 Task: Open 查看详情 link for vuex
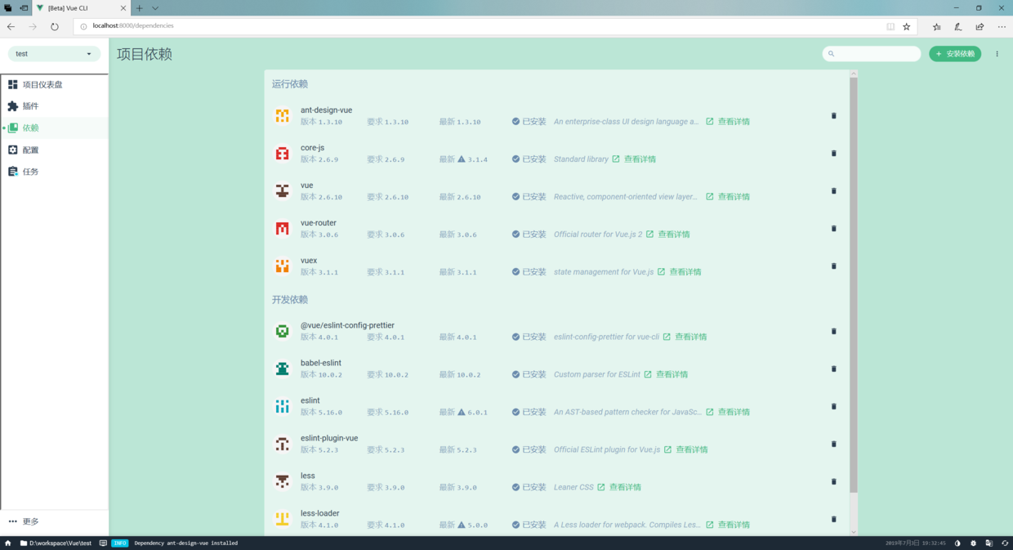coord(680,272)
